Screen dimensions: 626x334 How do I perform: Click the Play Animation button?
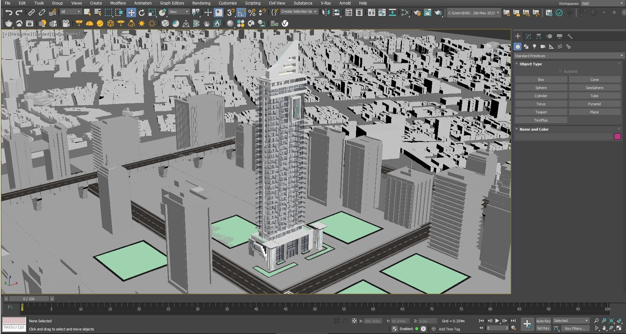497,321
